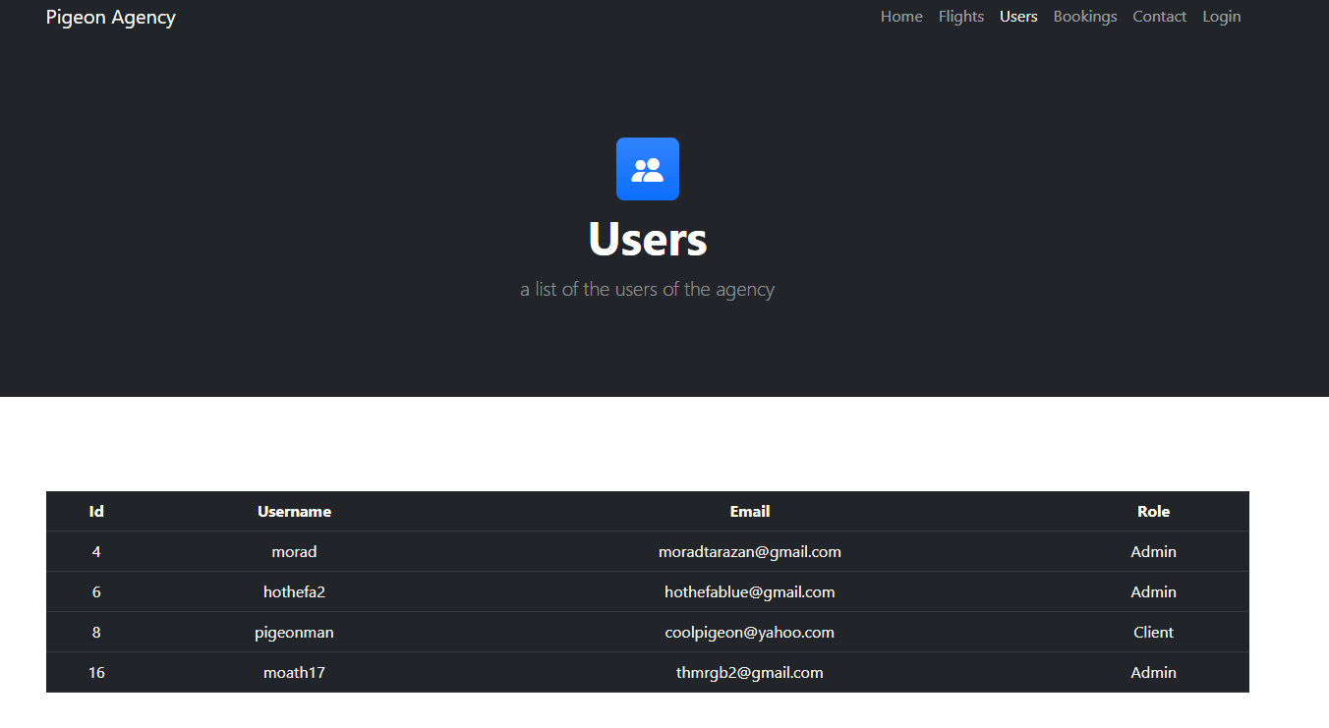This screenshot has height=728, width=1329.
Task: Click the thmrgb2@gmail.com email cell
Action: point(749,672)
